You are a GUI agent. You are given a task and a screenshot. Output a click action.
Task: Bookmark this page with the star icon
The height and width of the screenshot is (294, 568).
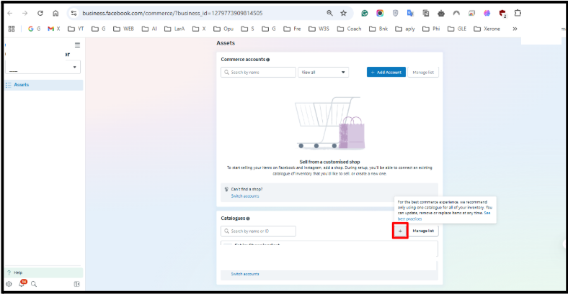pos(344,13)
